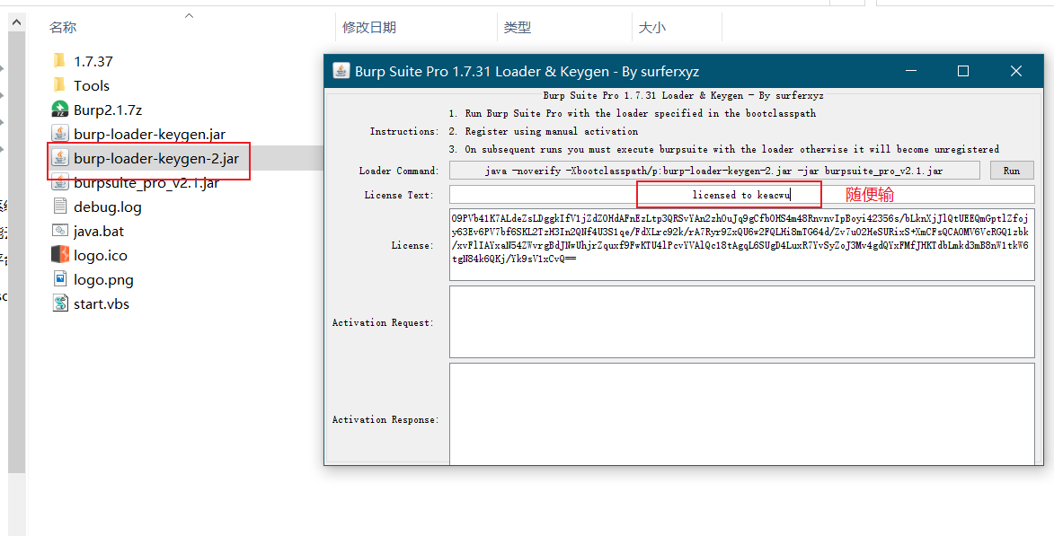The image size is (1054, 536).
Task: Select the burp-loader-keygen-2.jar file name
Action: point(156,159)
